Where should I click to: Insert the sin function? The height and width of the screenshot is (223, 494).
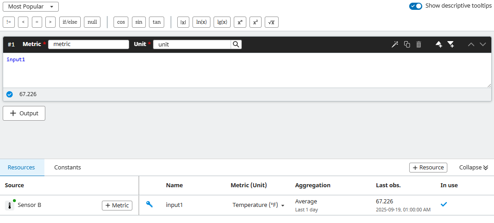pyautogui.click(x=139, y=22)
